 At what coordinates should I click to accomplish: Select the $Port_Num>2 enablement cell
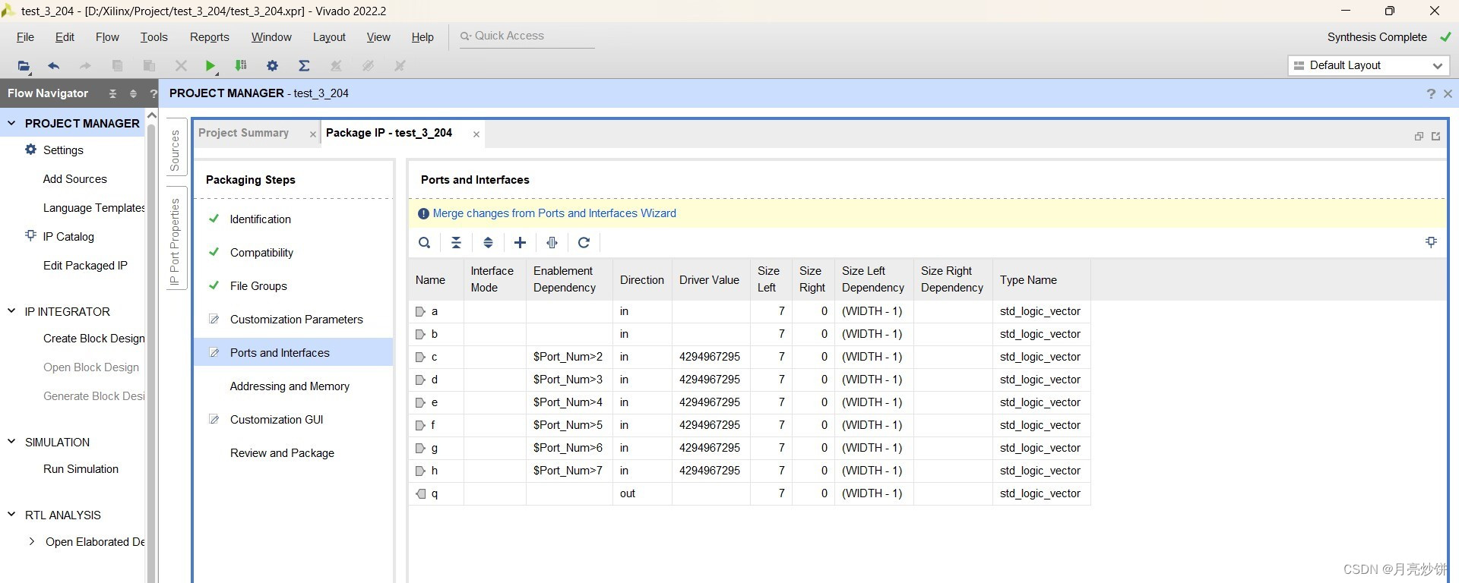click(x=569, y=357)
